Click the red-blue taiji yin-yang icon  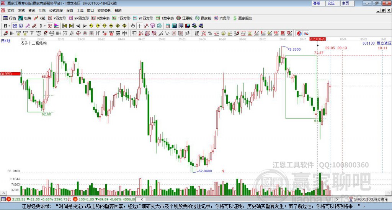pyautogui.click(x=299, y=33)
